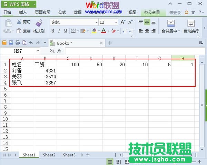Toggle Italic formatting
Image resolution: width=207 pixels, height=165 pixels.
59,31
